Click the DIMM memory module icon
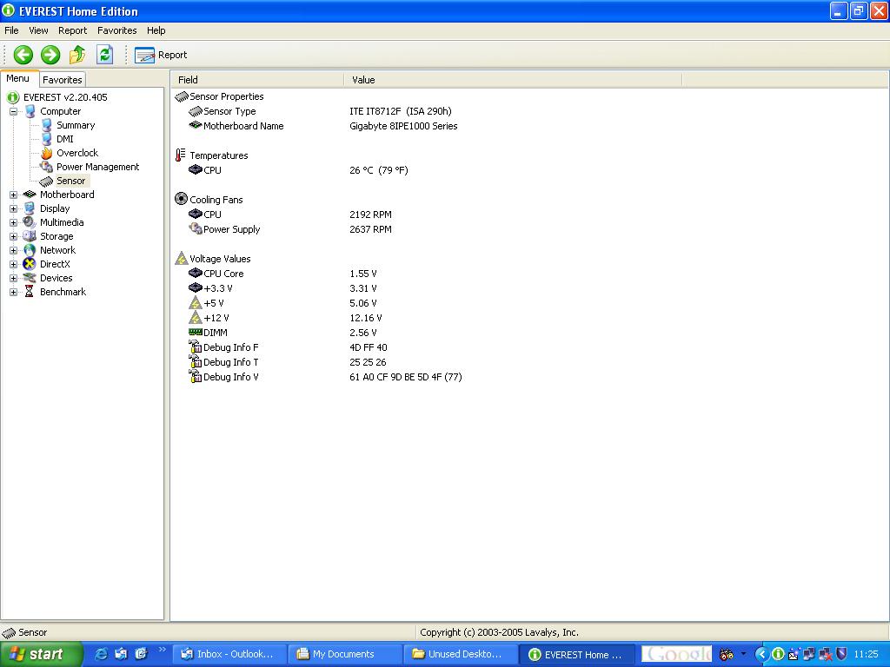Image resolution: width=890 pixels, height=667 pixels. [x=196, y=333]
